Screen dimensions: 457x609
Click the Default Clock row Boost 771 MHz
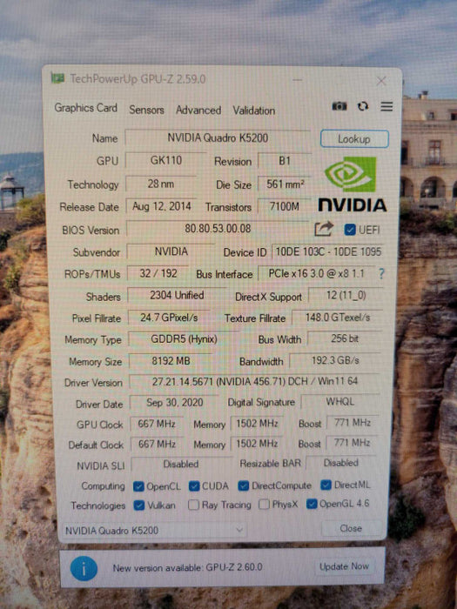(352, 443)
